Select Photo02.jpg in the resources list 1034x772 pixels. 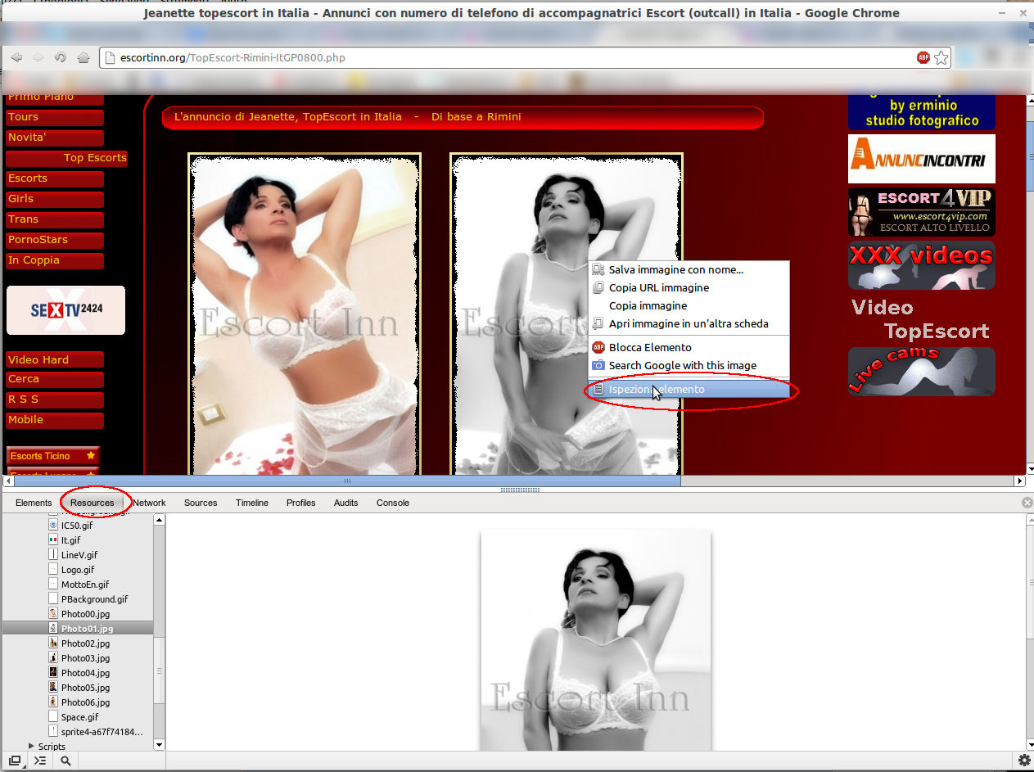(x=85, y=643)
